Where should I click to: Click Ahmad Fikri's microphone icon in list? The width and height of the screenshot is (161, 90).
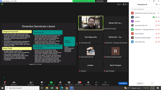click(x=158, y=13)
